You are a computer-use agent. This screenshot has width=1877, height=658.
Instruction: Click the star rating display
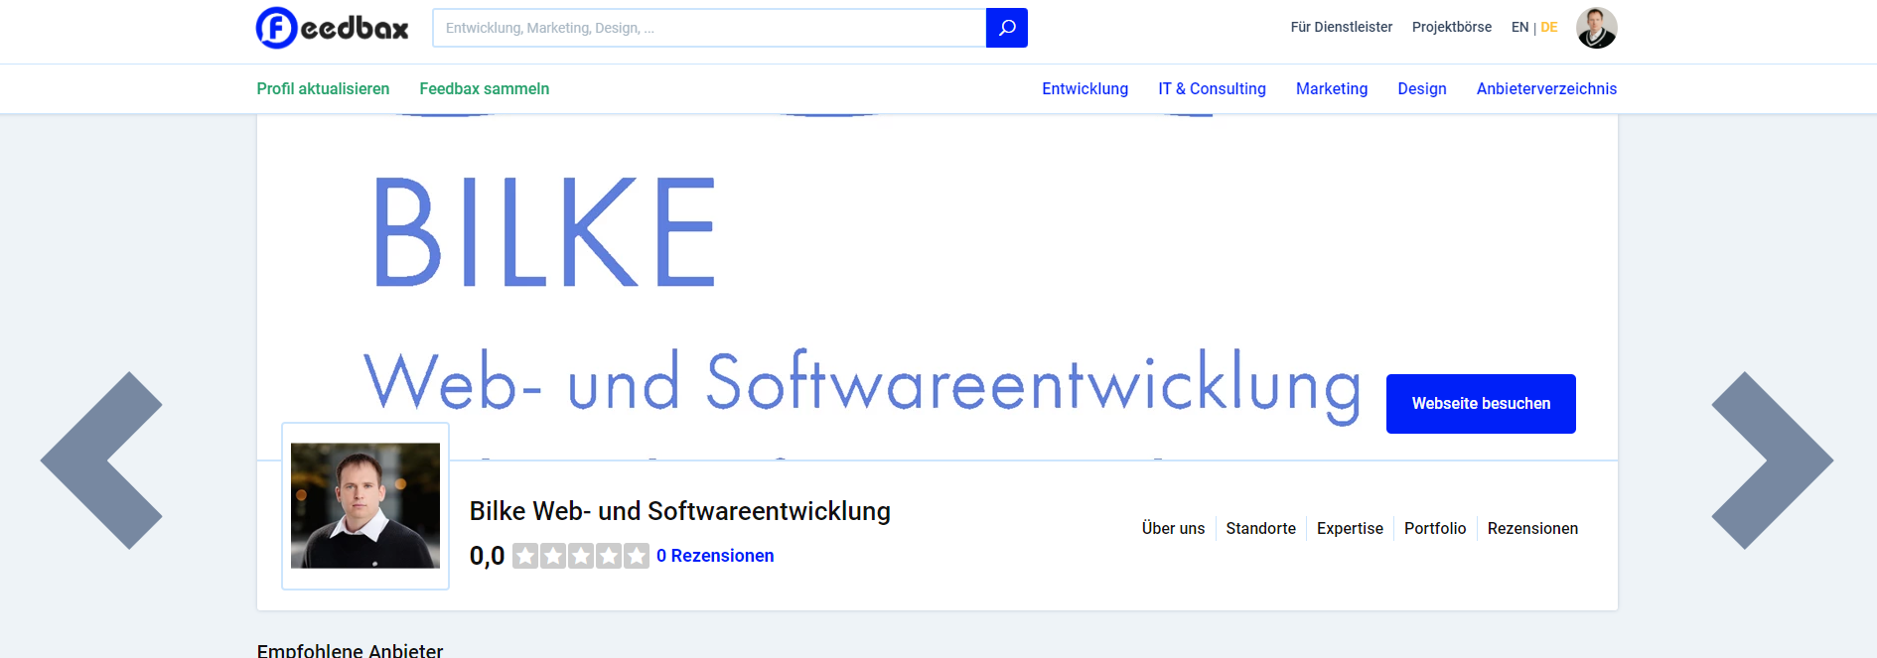(x=581, y=556)
